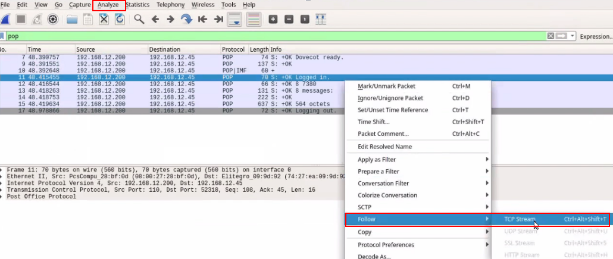Open Apply as Filter submenu
Screen dimensions: 613x259
418,160
